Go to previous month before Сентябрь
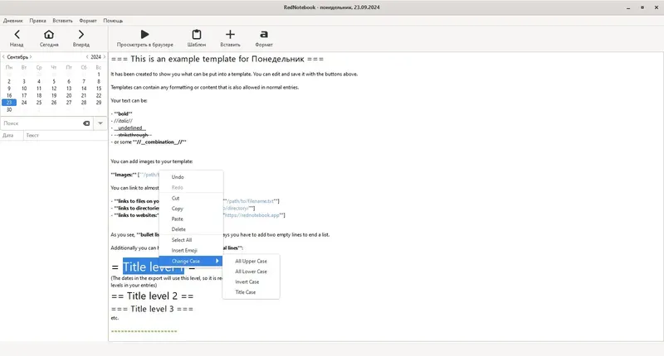 pos(4,57)
